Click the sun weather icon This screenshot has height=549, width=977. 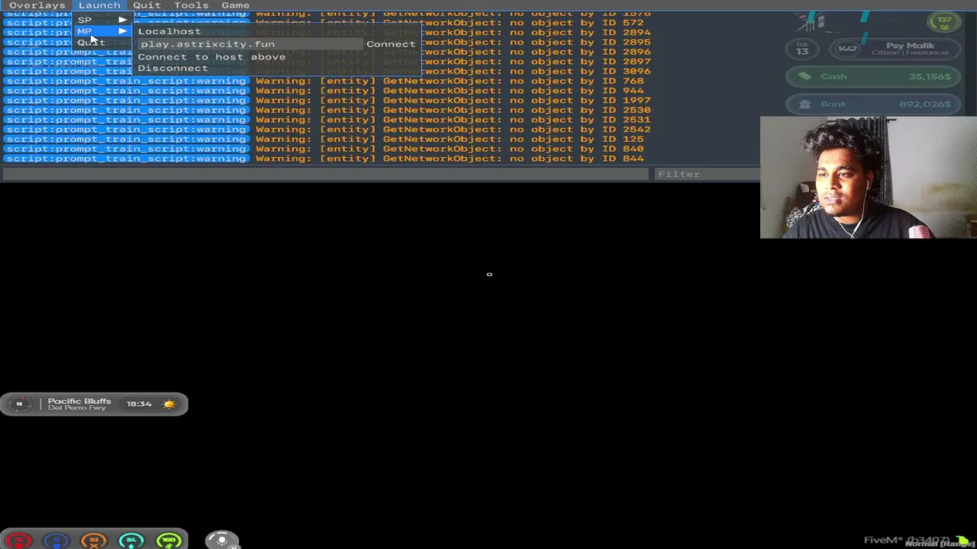point(169,404)
